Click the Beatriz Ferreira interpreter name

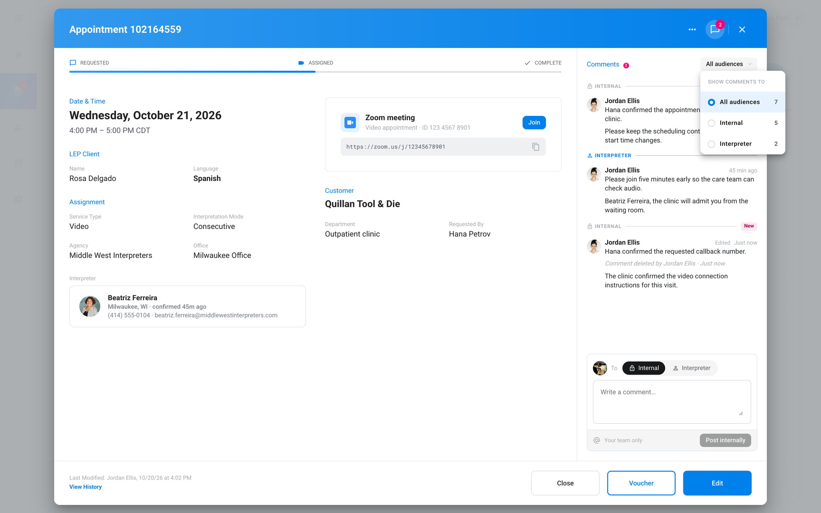pyautogui.click(x=133, y=298)
